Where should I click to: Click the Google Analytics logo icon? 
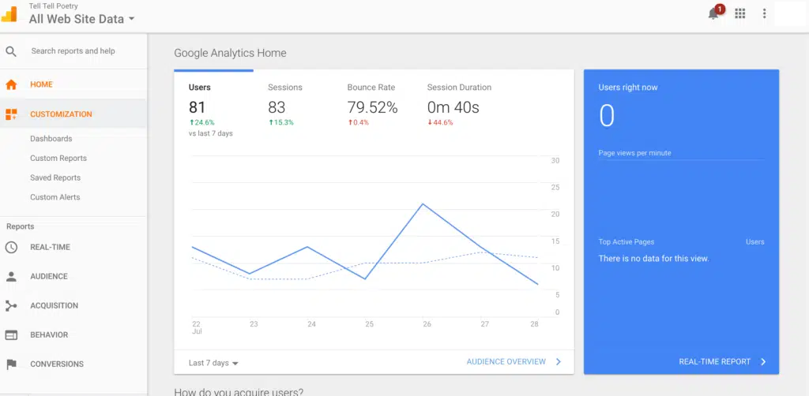(11, 13)
